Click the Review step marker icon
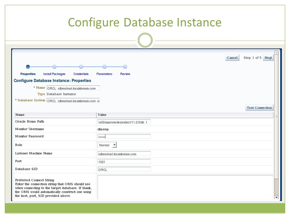This screenshot has height=218, width=290. point(125,67)
